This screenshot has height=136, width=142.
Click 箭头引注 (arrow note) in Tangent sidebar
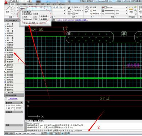[9, 65]
